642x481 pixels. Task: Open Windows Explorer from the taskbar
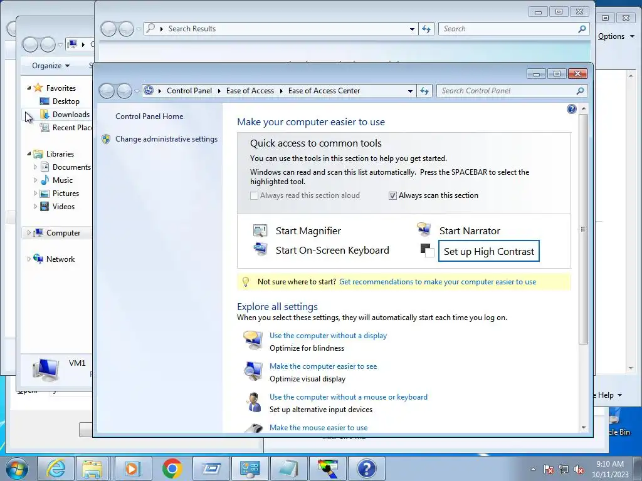tap(92, 468)
